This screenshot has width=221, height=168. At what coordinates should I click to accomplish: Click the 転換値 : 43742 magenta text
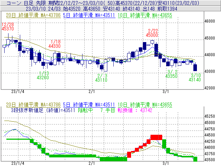coord(135,110)
